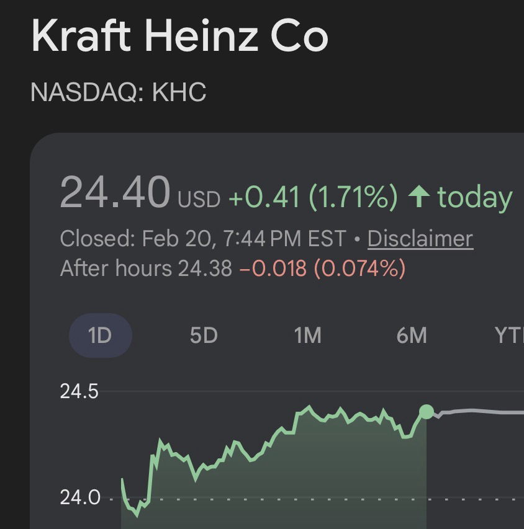
Task: Click the green closing-price dot on chart
Action: pyautogui.click(x=427, y=412)
